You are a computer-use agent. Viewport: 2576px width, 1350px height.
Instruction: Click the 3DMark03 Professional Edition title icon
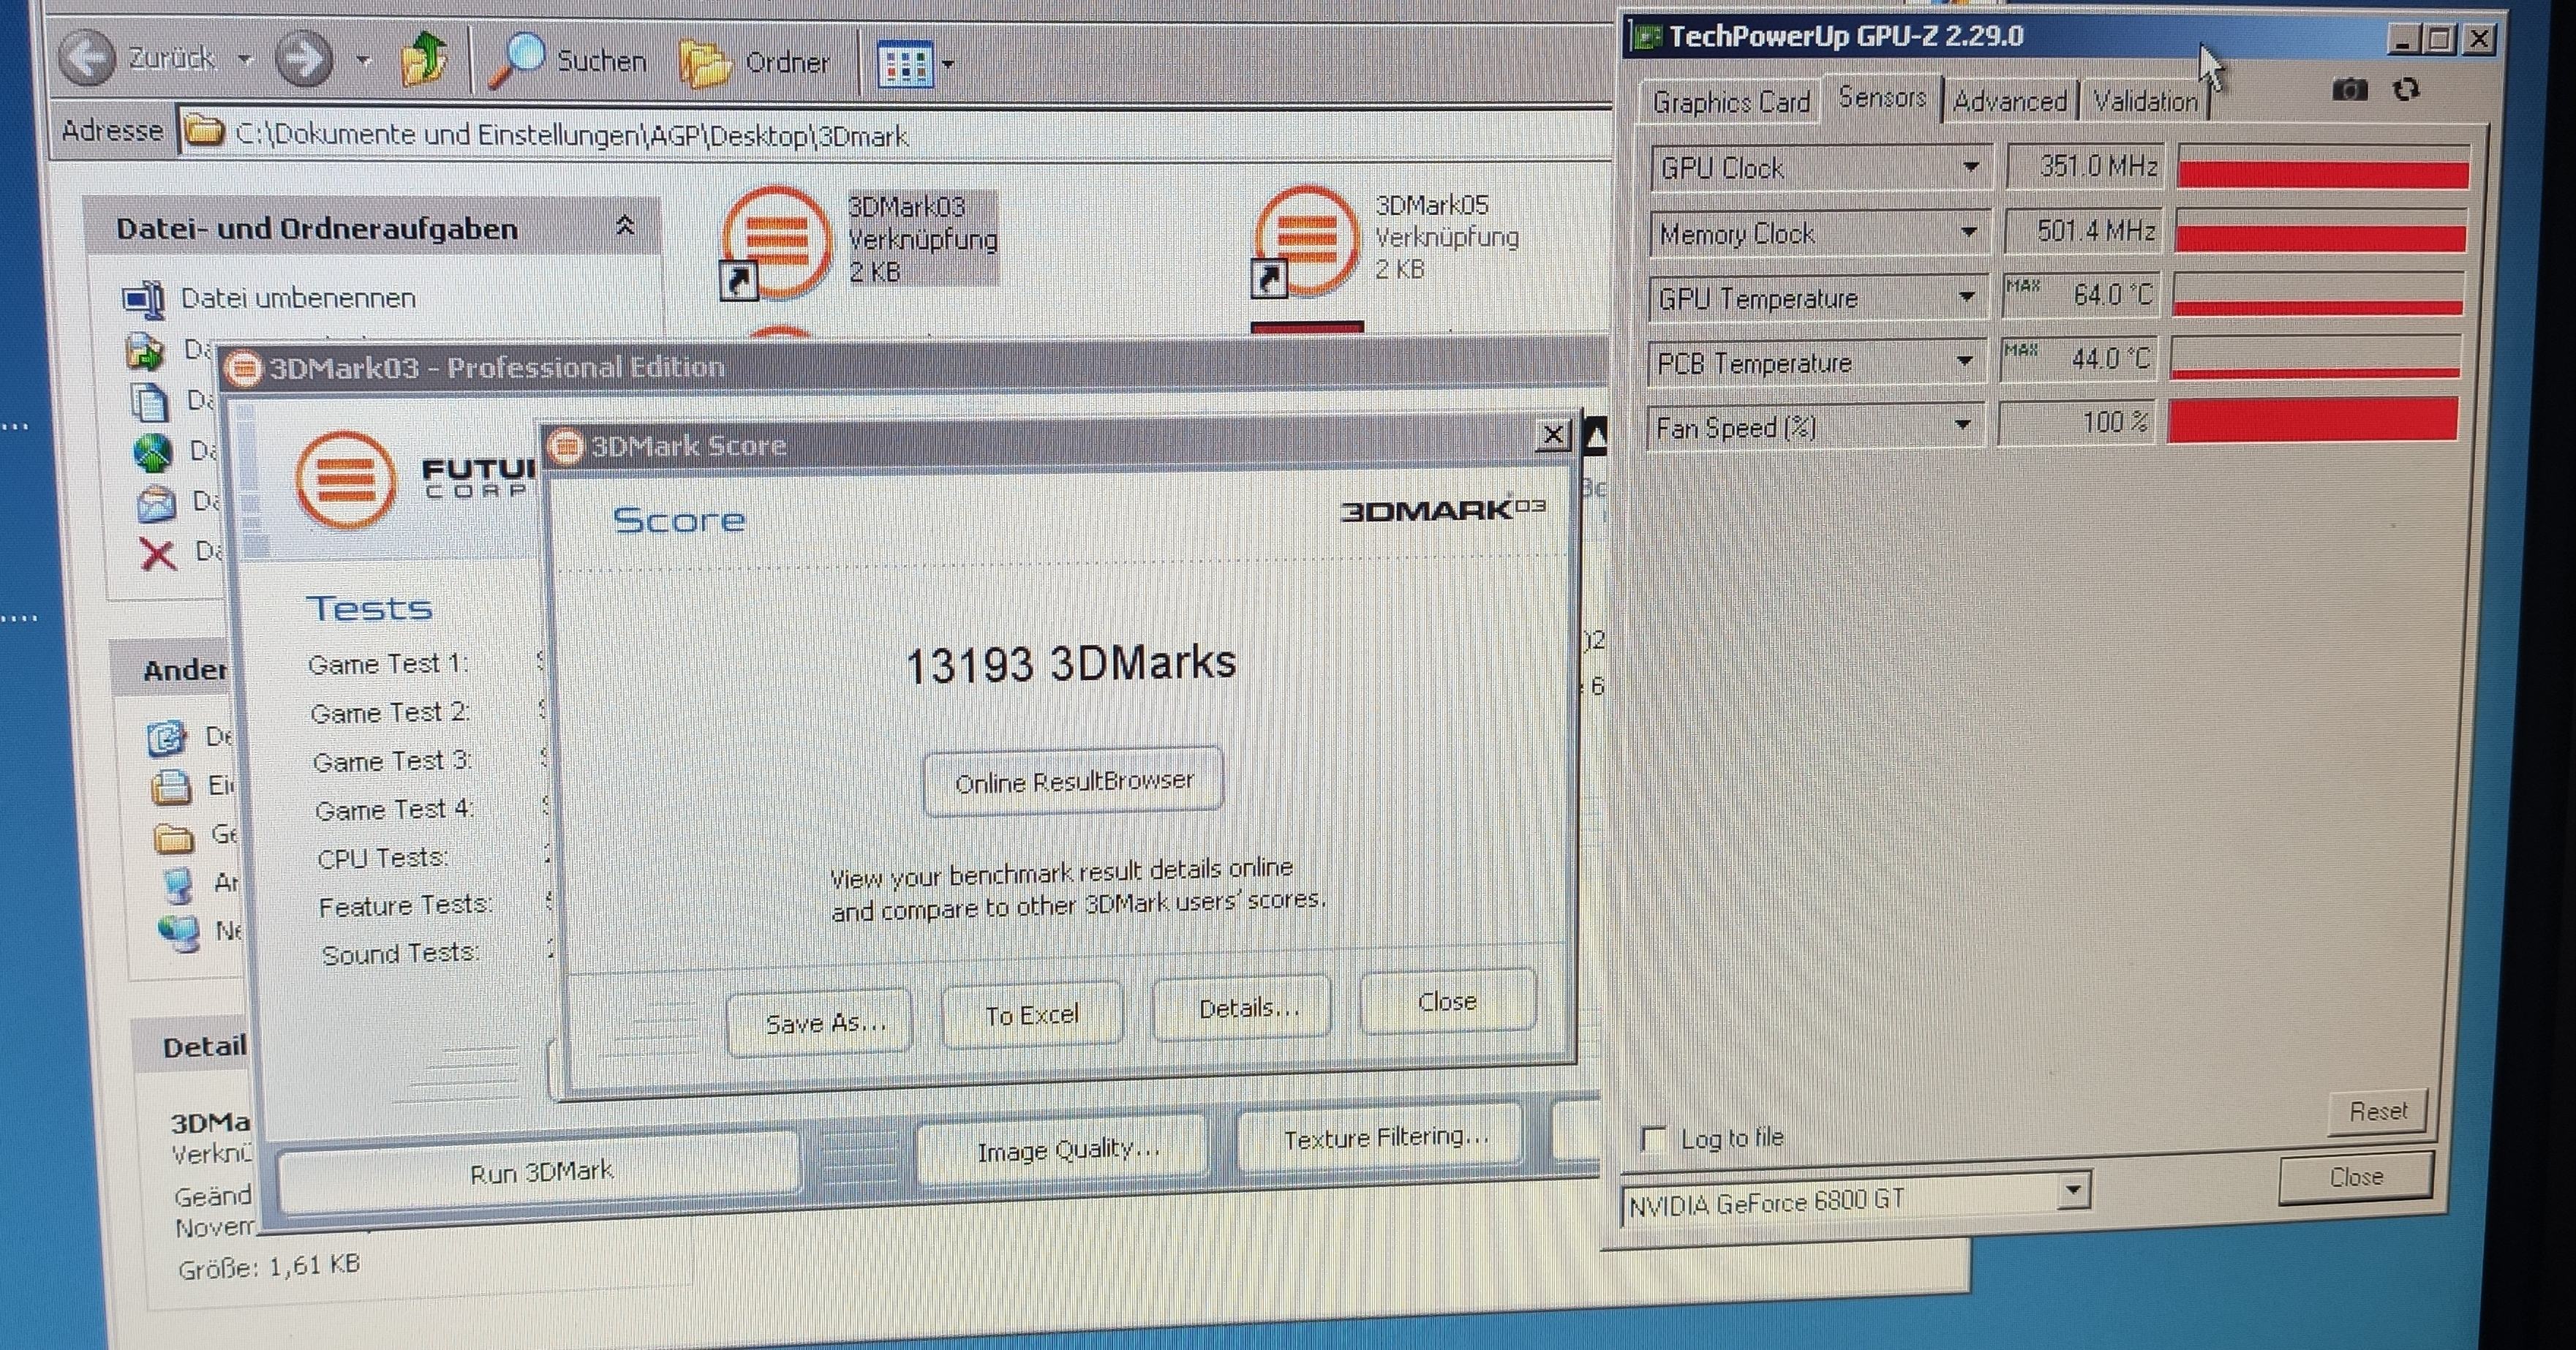coord(243,368)
